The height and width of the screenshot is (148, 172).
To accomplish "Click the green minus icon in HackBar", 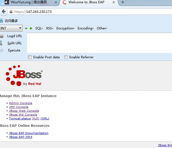I will 26,28.
